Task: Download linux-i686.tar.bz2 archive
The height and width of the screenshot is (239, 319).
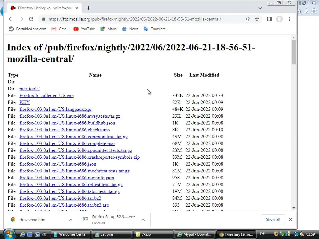Action: coord(60,198)
